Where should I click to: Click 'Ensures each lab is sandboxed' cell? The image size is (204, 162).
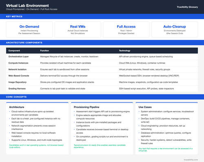[65, 70]
